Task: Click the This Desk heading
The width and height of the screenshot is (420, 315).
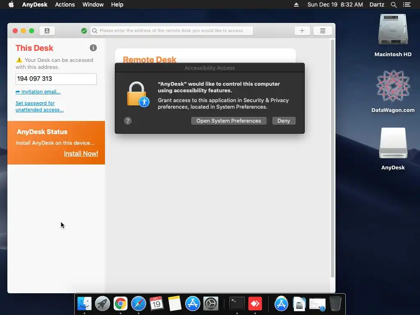Action: [34, 48]
